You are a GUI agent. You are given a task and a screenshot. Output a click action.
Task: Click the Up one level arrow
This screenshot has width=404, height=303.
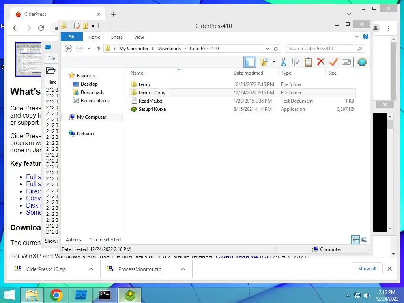(98, 49)
